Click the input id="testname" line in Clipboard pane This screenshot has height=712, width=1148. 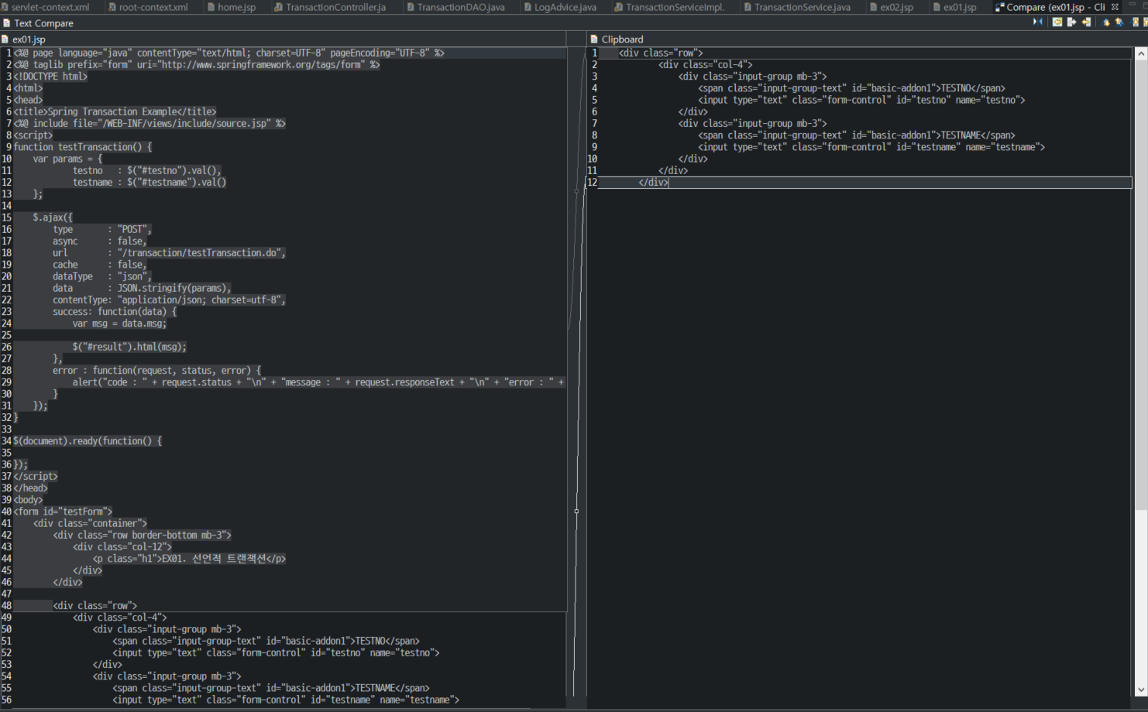[x=871, y=147]
